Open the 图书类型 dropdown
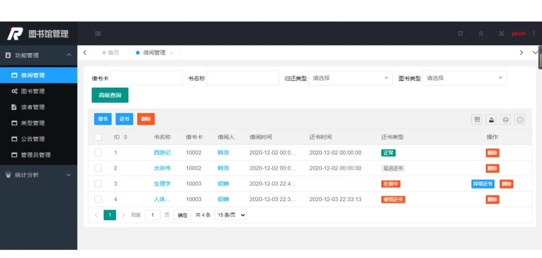Viewport: 542px width, 258px height. click(x=464, y=78)
